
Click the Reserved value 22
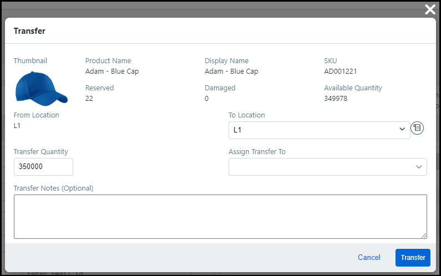tap(89, 99)
